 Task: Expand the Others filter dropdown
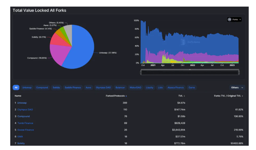tap(237, 87)
